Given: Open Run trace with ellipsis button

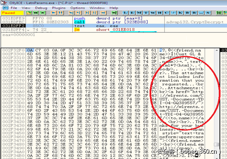Looking at the screenshot, I should click(x=201, y=13).
